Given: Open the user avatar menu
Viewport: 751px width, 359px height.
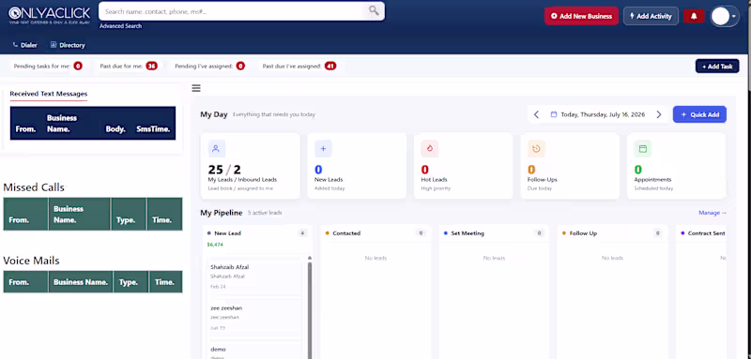Looking at the screenshot, I should [x=724, y=16].
